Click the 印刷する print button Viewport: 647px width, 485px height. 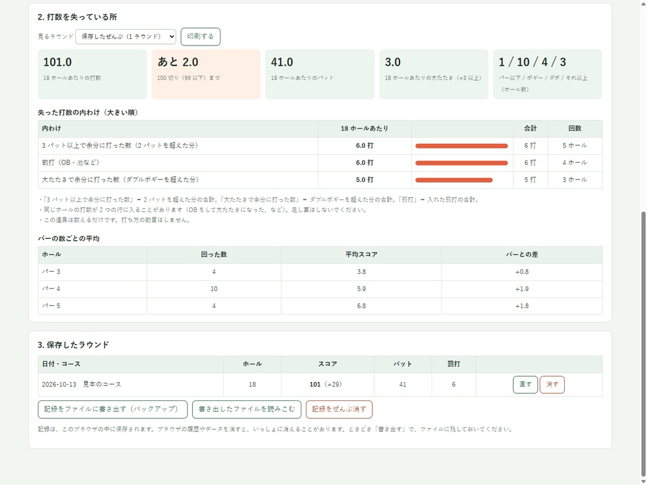200,37
